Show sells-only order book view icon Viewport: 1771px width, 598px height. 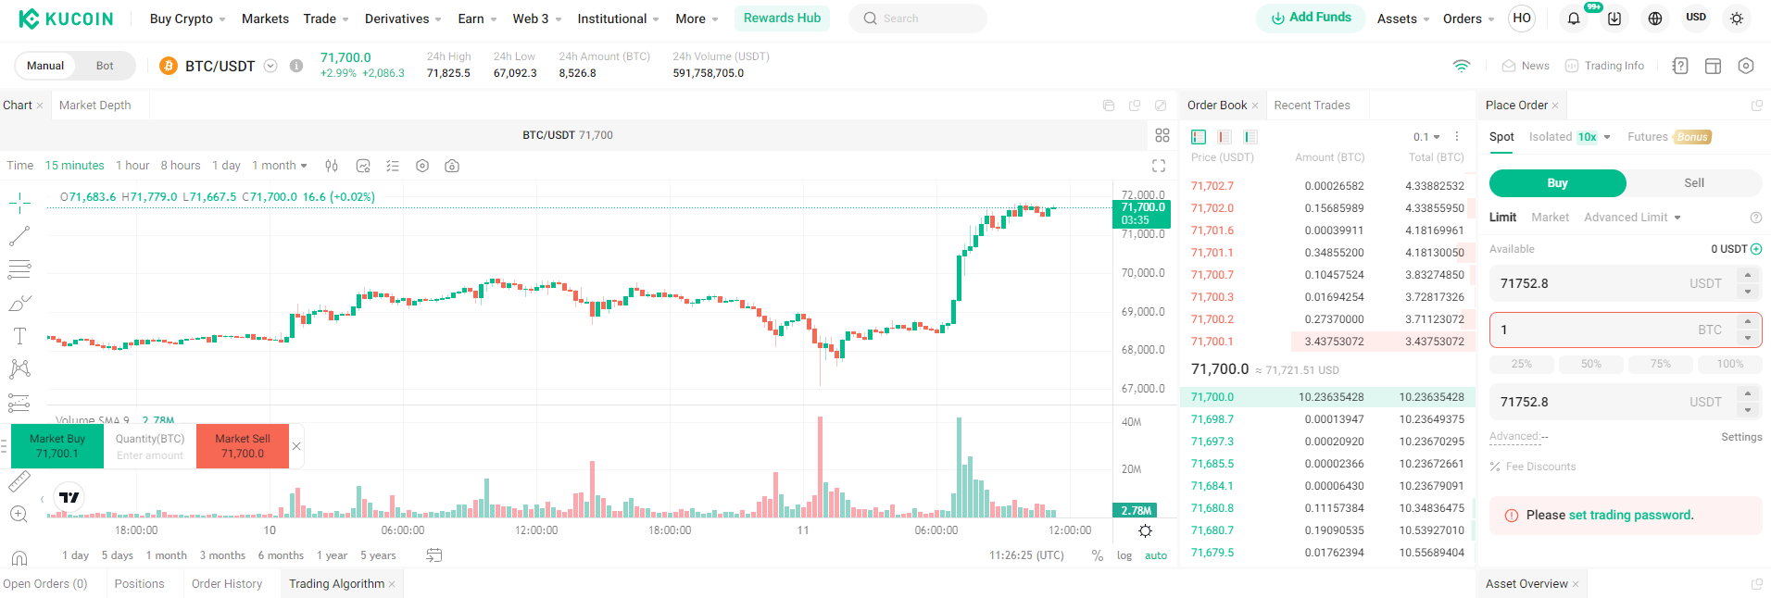[1225, 137]
